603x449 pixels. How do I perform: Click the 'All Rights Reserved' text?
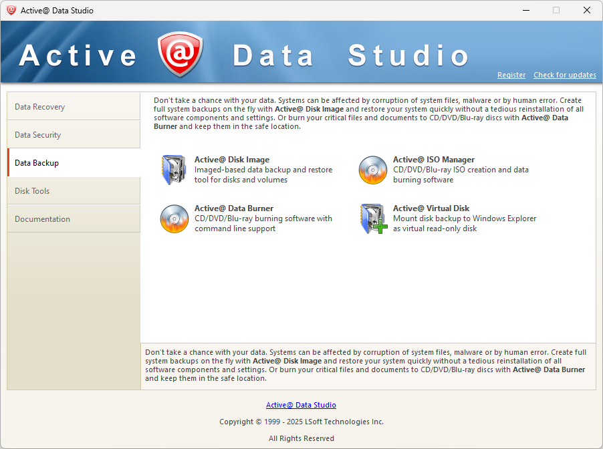pos(301,438)
